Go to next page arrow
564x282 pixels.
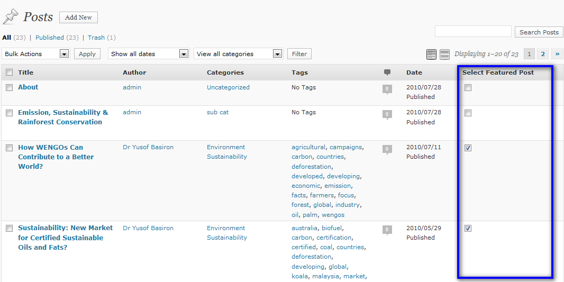(557, 54)
